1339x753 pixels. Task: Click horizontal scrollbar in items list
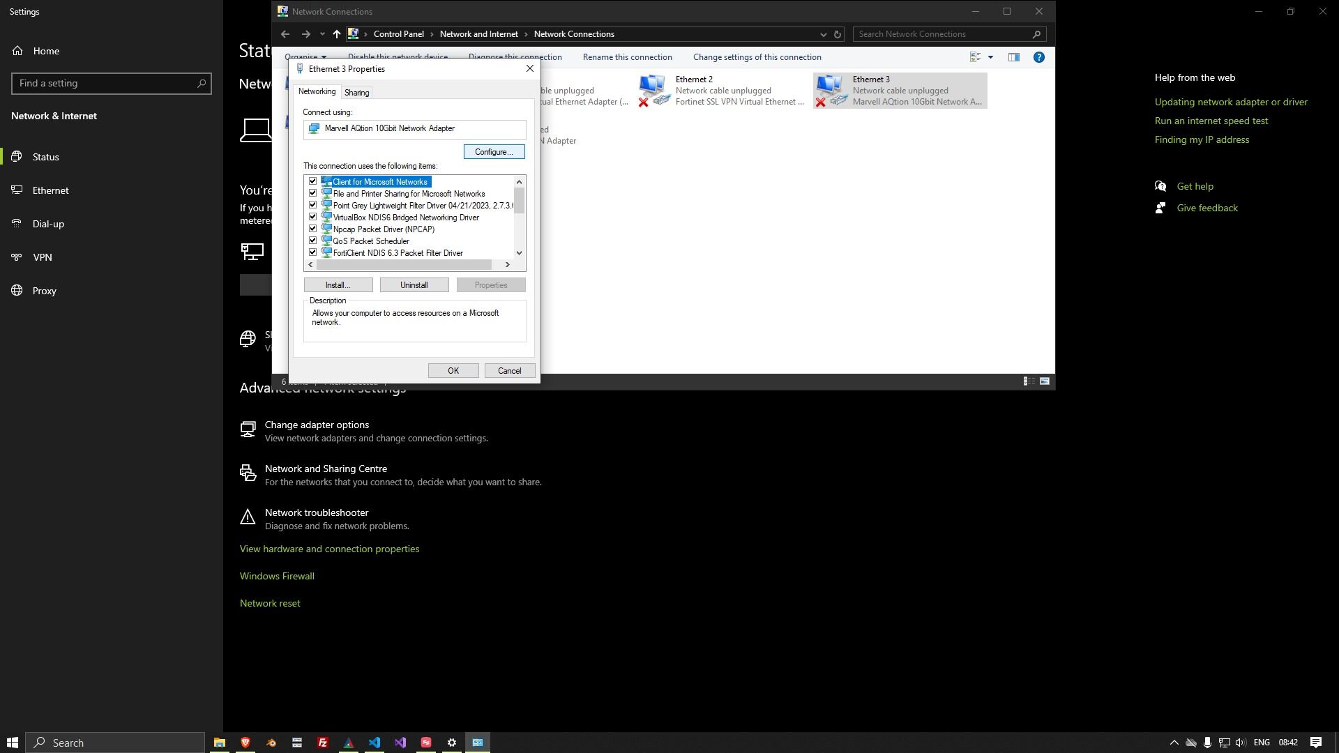point(404,265)
